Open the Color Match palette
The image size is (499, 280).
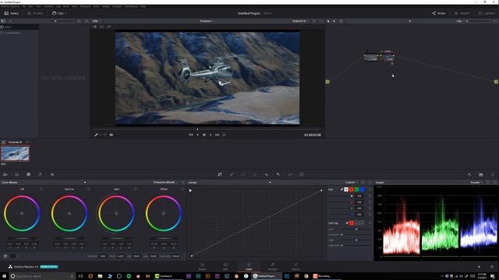pos(17,174)
